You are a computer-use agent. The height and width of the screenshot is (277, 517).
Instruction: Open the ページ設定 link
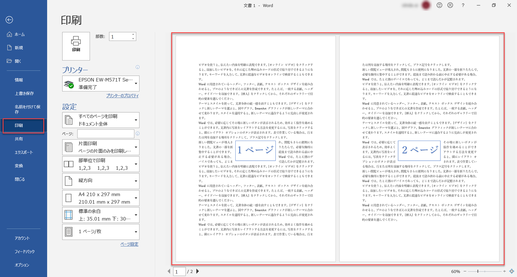click(129, 244)
